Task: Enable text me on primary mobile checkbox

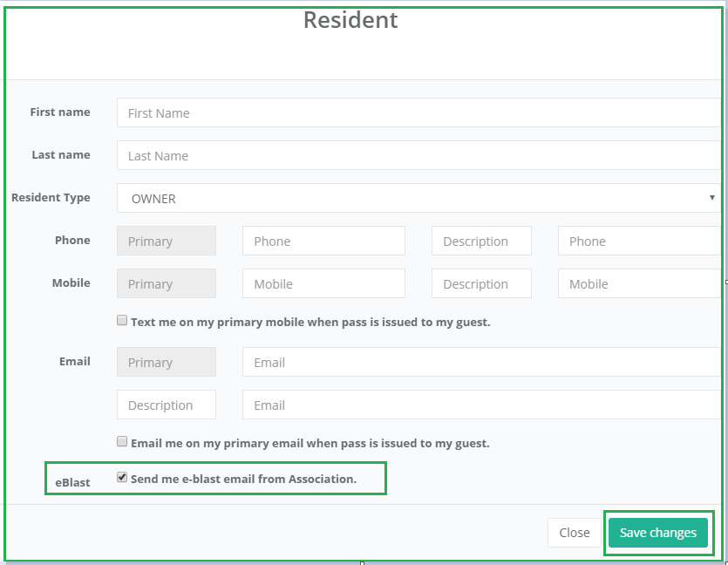Action: [123, 321]
